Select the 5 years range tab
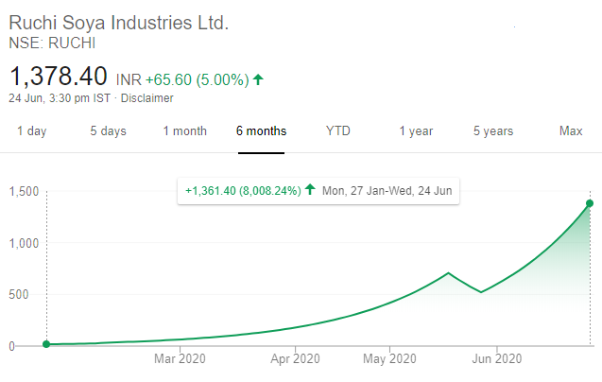This screenshot has width=602, height=382. click(493, 131)
